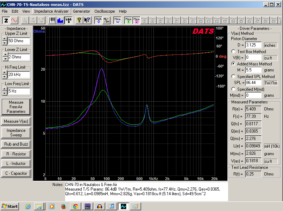Click the C - Capacitor button
This screenshot has width=283, height=211.
coord(16,173)
